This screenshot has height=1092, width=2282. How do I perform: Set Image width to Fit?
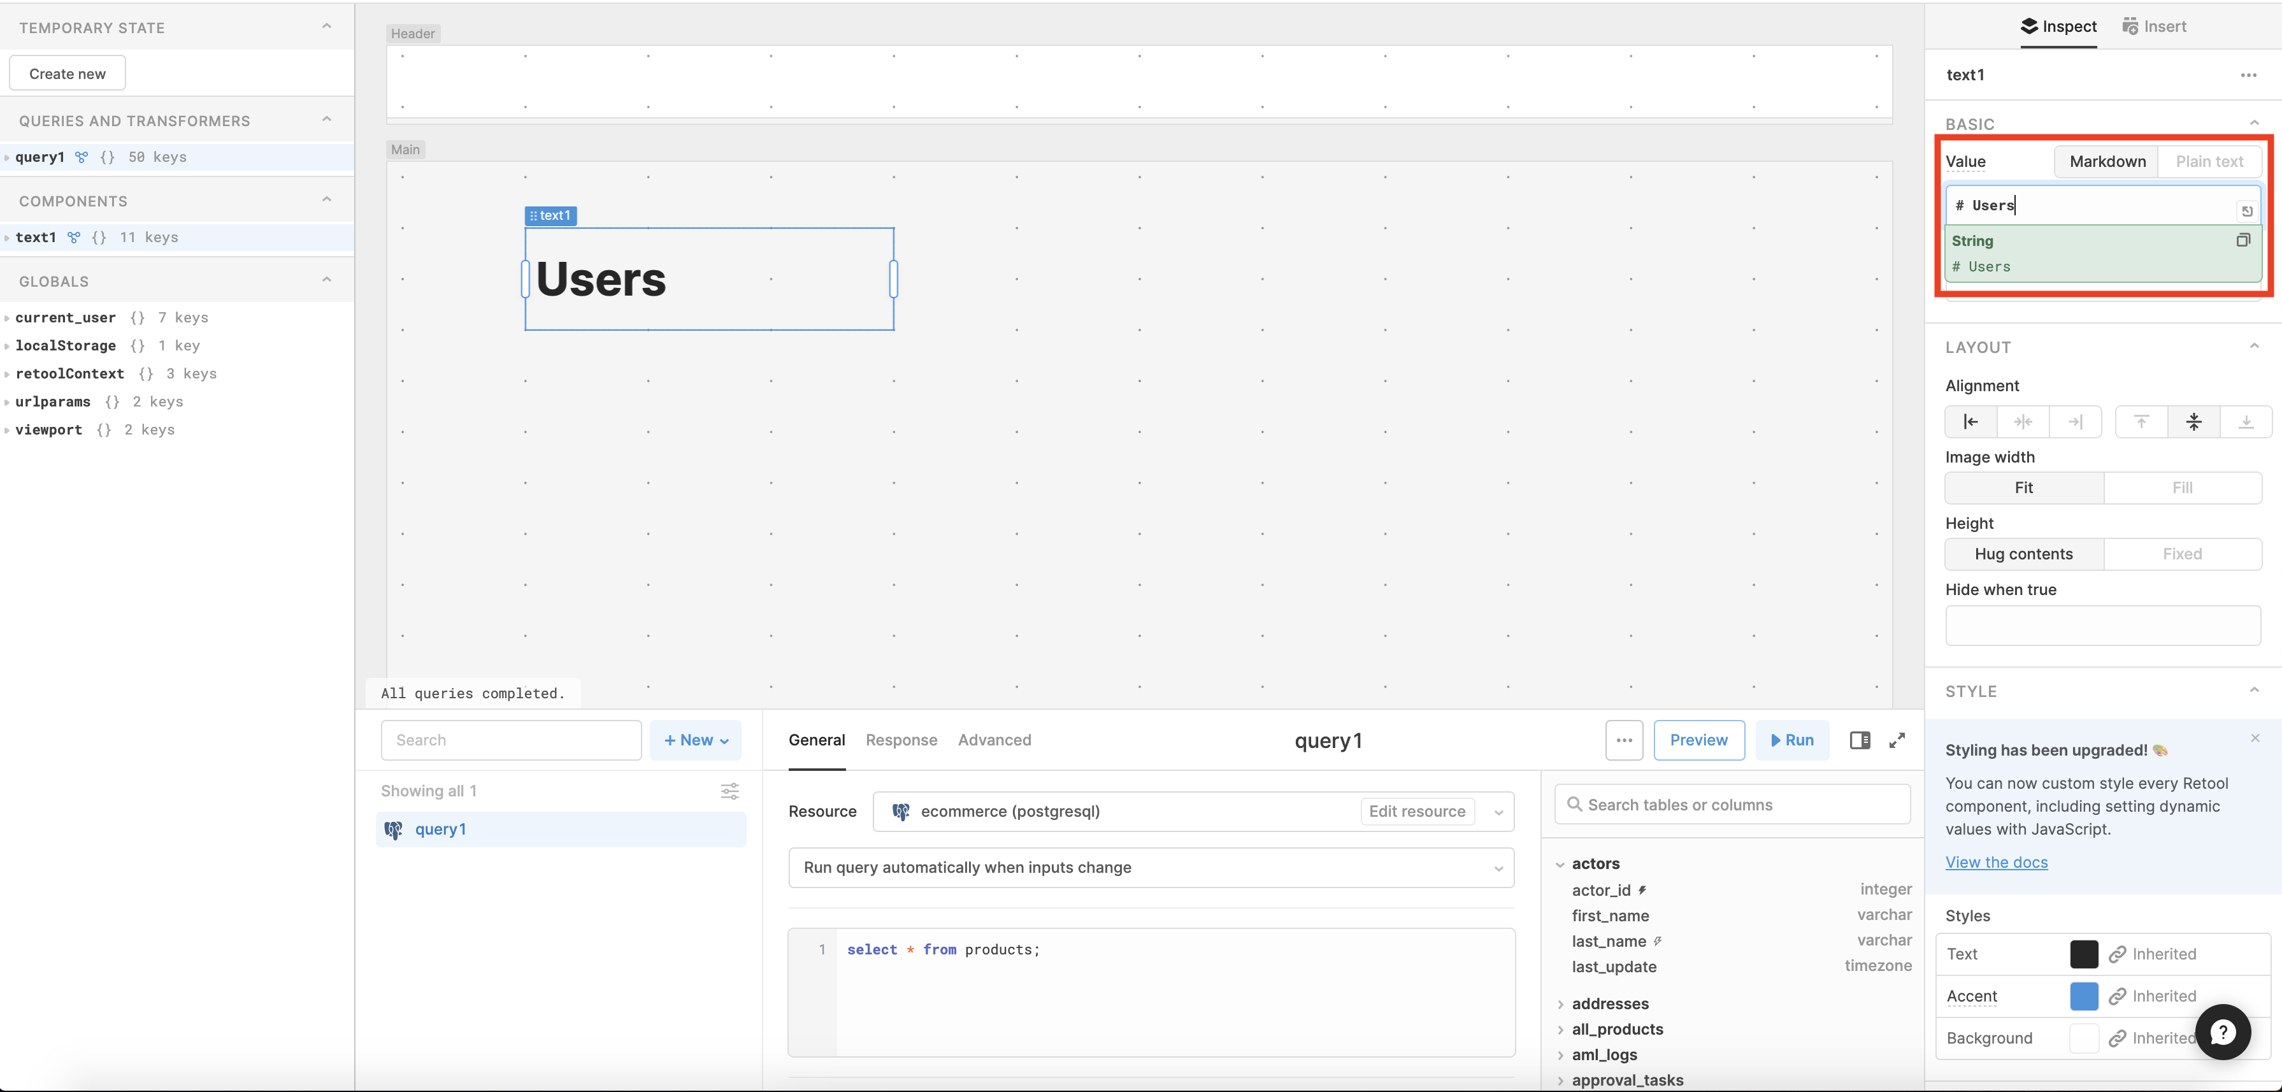[2023, 488]
